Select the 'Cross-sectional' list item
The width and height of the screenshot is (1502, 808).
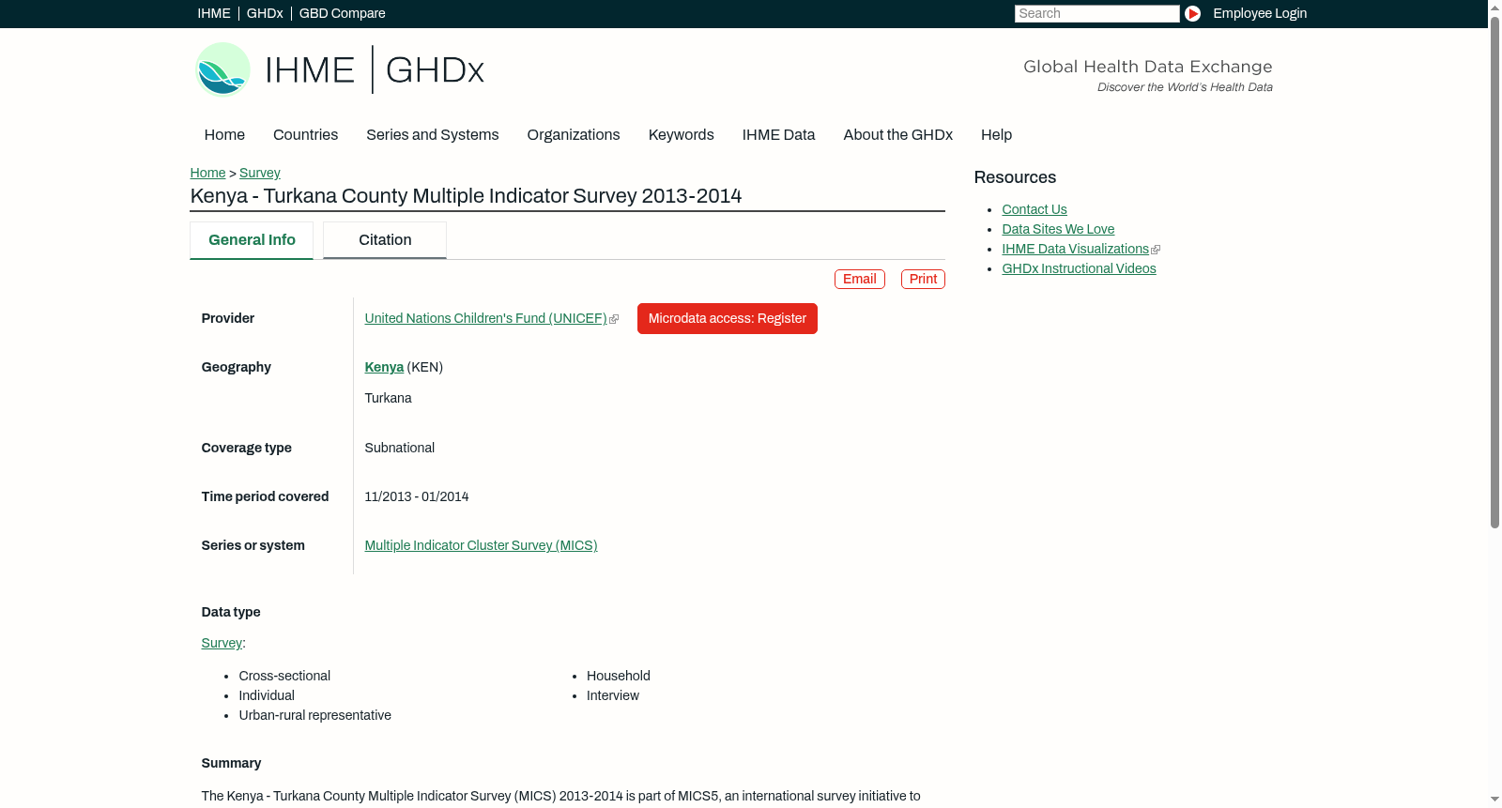pyautogui.click(x=284, y=677)
